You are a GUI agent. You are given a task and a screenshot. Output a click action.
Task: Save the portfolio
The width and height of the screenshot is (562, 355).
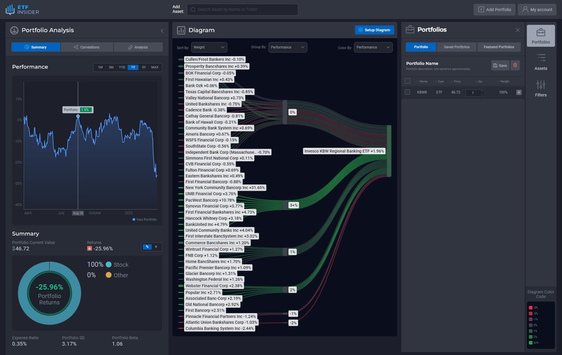tap(500, 65)
